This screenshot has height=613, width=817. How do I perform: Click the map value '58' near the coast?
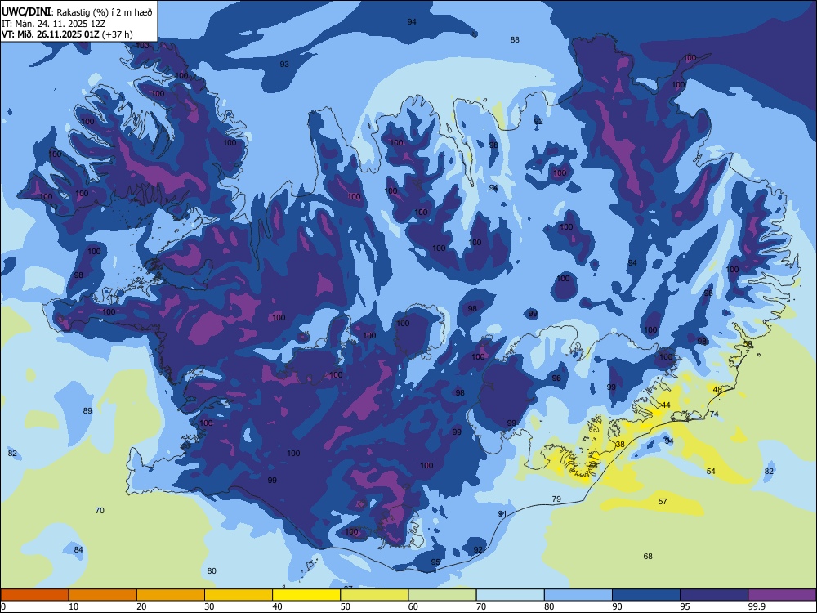click(748, 344)
